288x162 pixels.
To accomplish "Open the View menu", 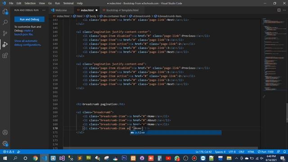I will (42, 3).
